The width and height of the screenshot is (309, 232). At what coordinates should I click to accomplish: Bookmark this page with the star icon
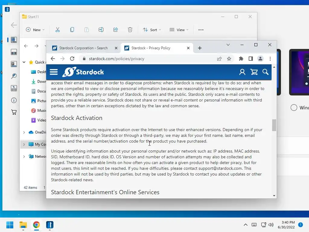[x=229, y=59]
